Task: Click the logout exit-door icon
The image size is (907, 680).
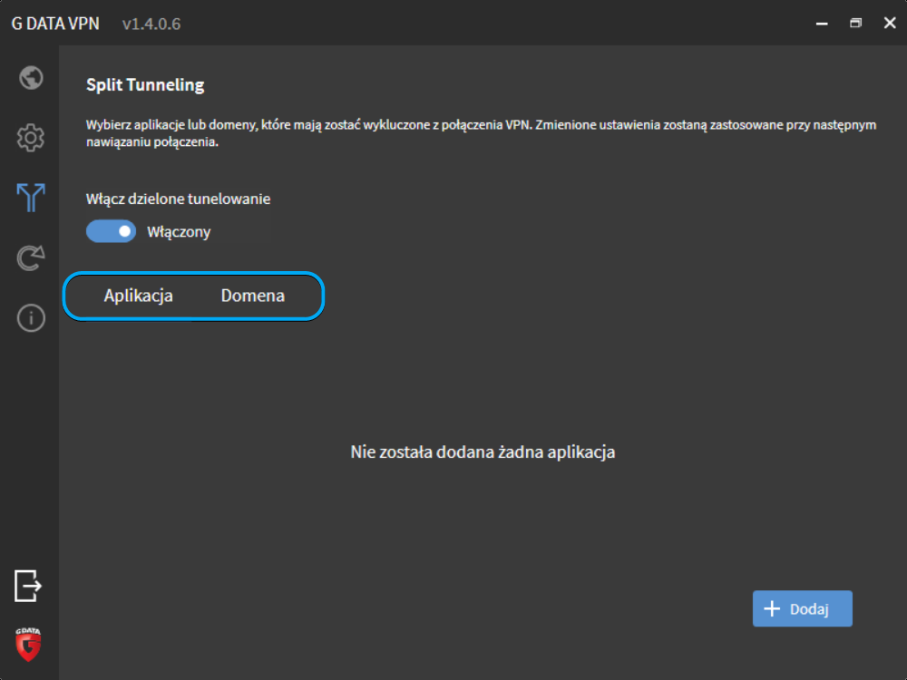Action: [x=28, y=586]
